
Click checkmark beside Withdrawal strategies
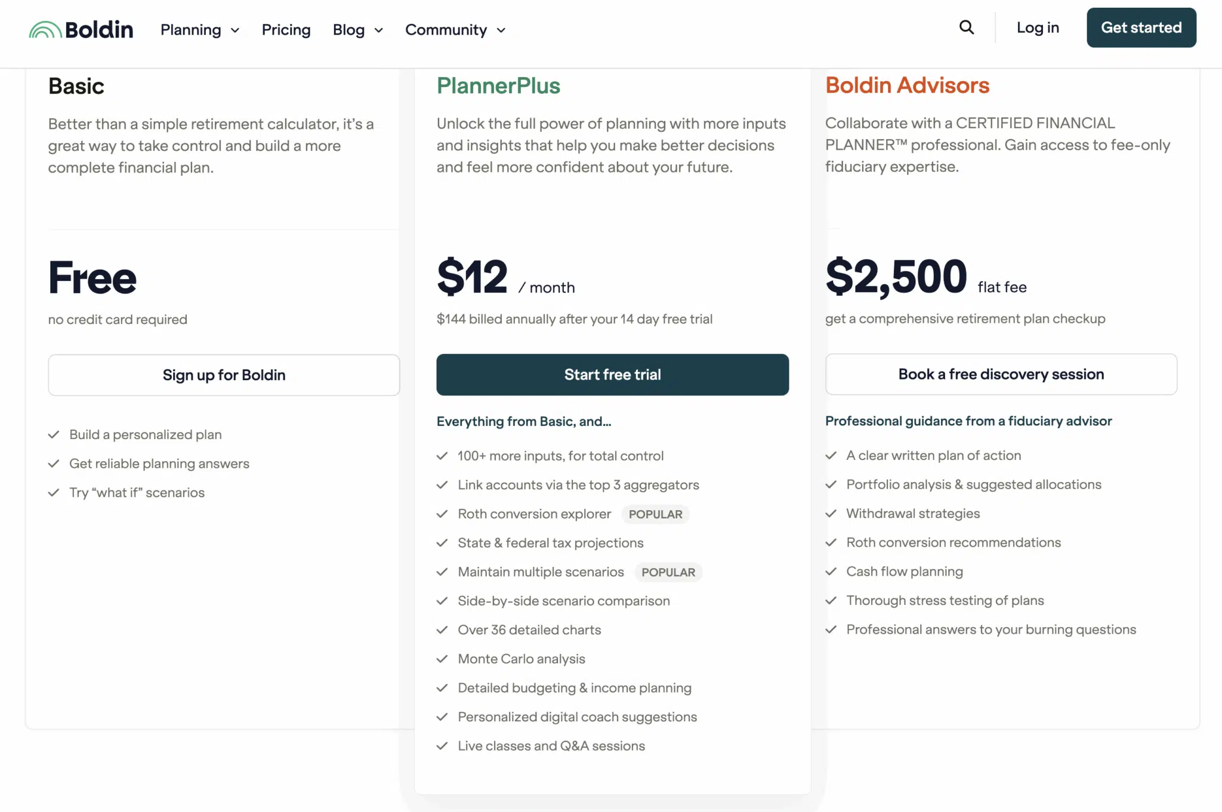pos(831,513)
